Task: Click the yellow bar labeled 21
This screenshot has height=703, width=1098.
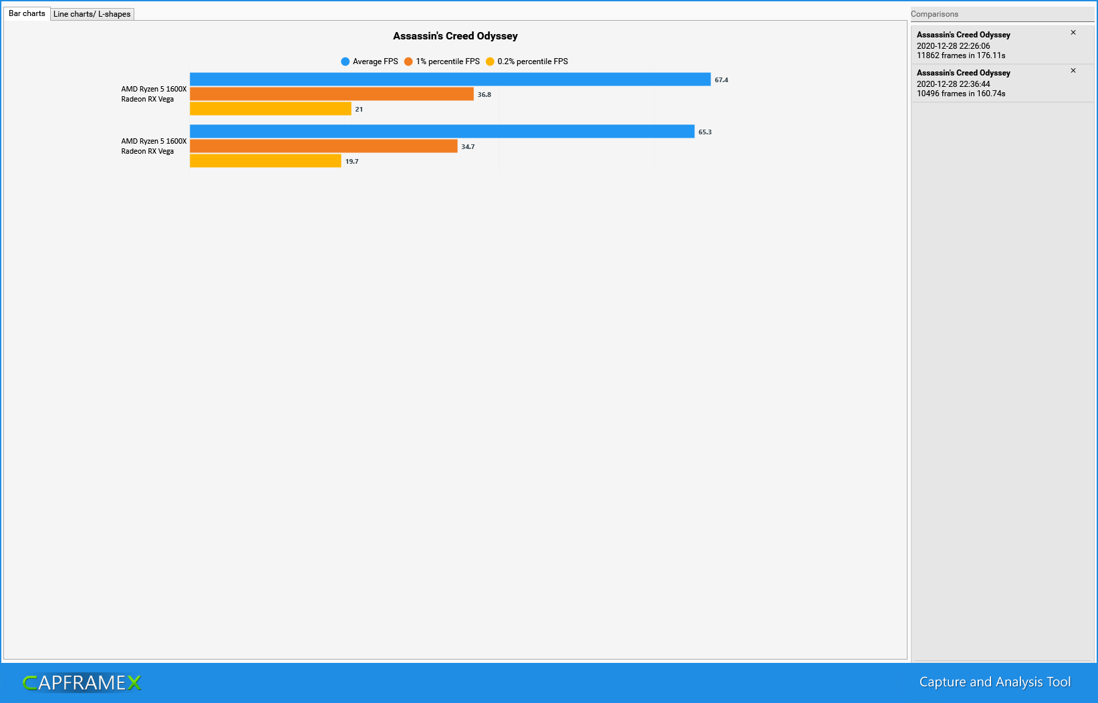Action: click(x=271, y=109)
